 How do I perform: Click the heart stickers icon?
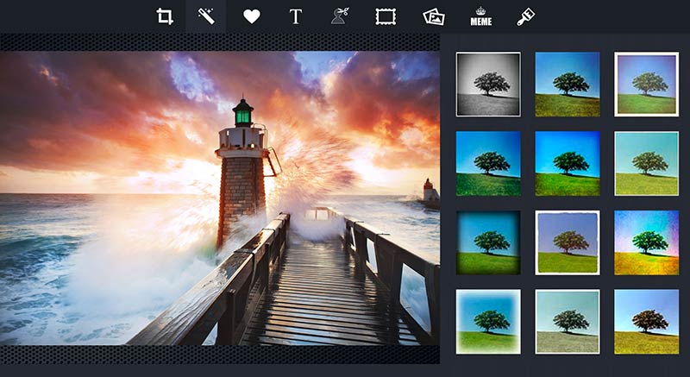pyautogui.click(x=251, y=16)
